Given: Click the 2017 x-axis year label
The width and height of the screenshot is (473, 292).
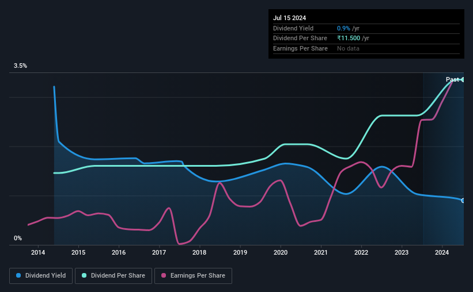Looking at the screenshot, I should 159,252.
